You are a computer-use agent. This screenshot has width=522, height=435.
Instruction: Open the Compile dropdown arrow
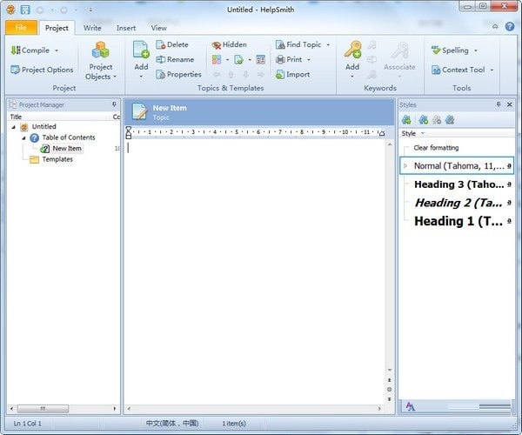click(57, 50)
